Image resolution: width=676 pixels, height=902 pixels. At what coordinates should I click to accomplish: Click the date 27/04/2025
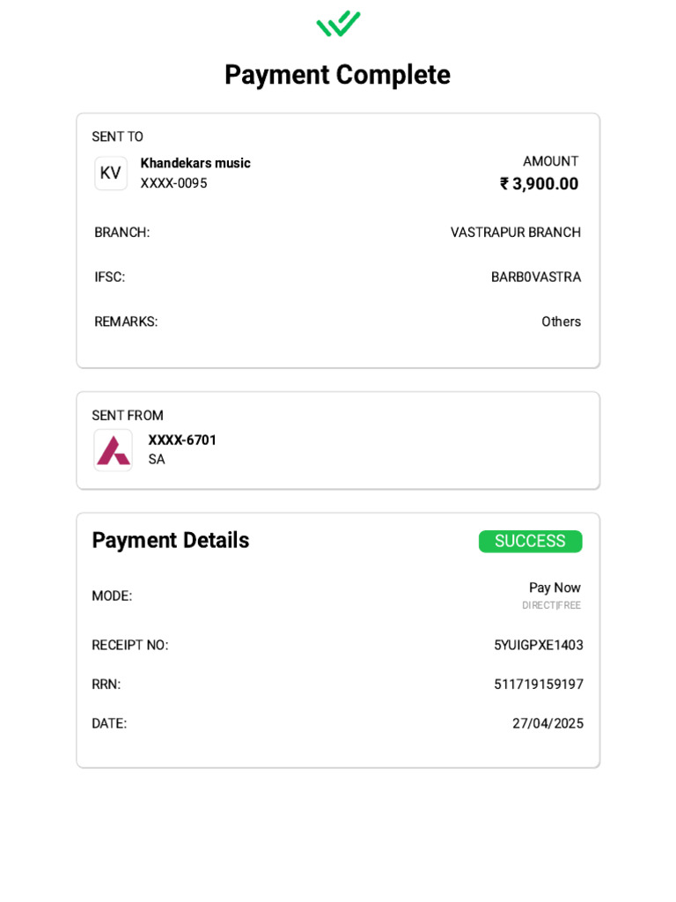point(547,723)
